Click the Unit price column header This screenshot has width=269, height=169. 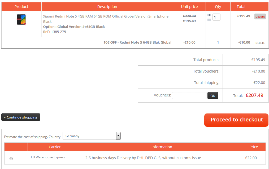point(189,7)
